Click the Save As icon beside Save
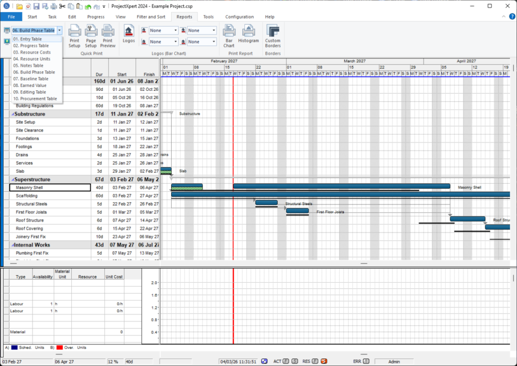This screenshot has height=366, width=517. click(45, 6)
